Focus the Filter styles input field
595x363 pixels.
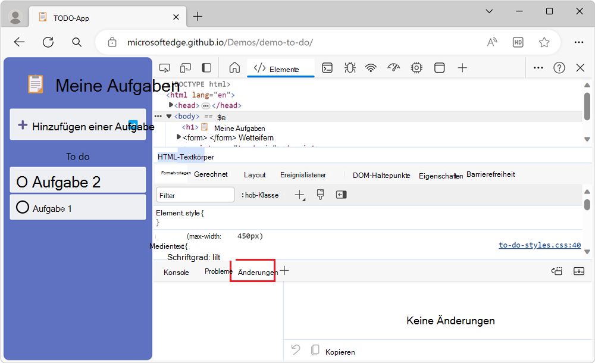click(x=195, y=195)
